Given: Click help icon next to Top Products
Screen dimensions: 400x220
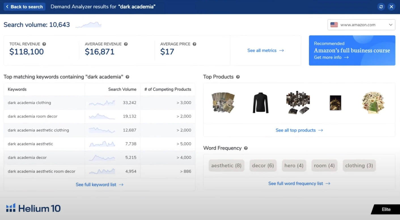Looking at the screenshot, I should pyautogui.click(x=238, y=77).
